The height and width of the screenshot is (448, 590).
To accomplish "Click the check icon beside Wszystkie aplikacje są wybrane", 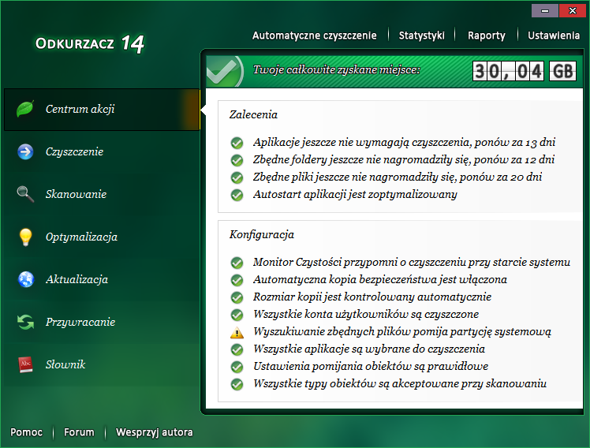I will [x=237, y=349].
